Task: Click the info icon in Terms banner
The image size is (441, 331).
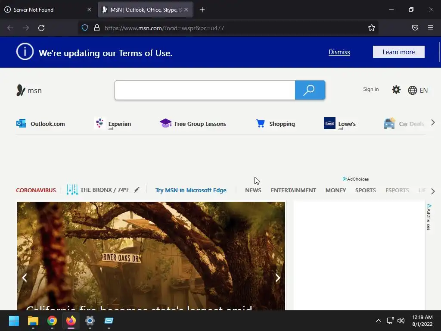Action: (25, 52)
